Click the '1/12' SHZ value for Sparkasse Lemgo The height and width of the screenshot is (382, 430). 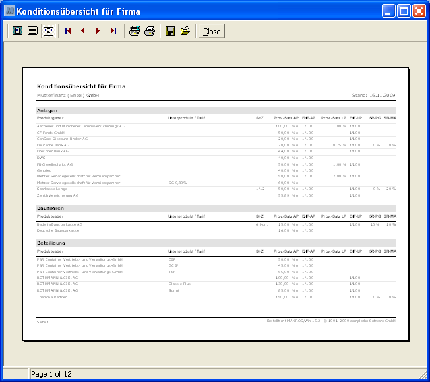click(260, 189)
